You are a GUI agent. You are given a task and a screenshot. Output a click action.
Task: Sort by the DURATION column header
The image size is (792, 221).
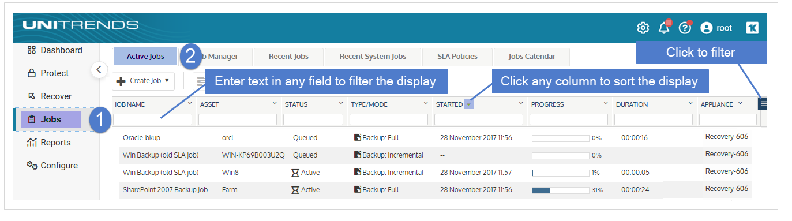[632, 104]
